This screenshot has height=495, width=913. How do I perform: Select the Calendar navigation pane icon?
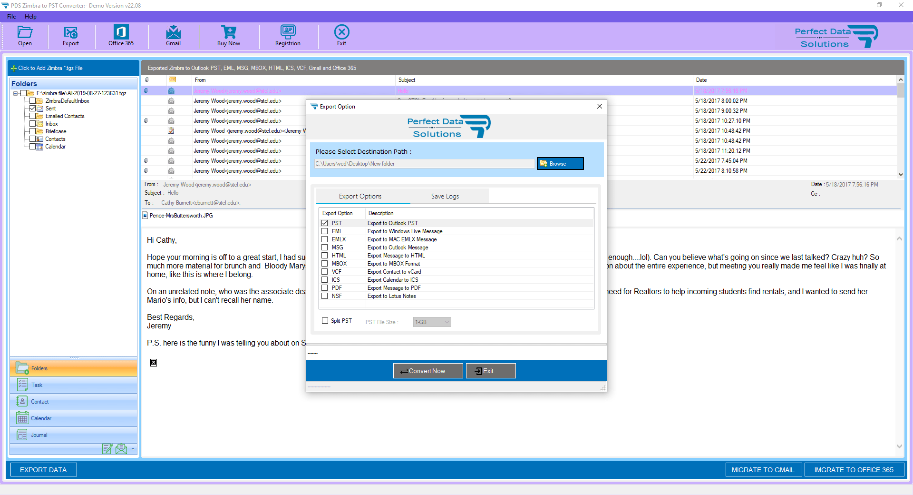pyautogui.click(x=22, y=418)
